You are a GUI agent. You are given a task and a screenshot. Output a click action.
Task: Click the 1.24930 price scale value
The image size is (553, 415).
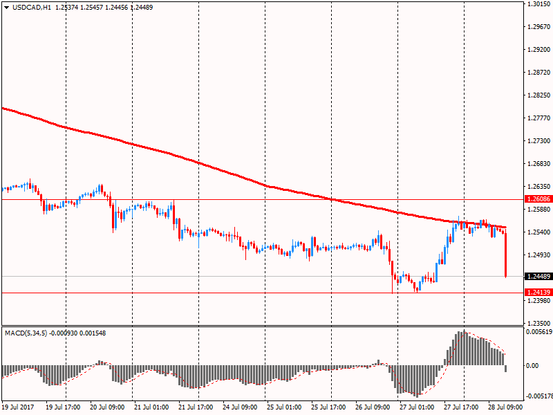538,255
